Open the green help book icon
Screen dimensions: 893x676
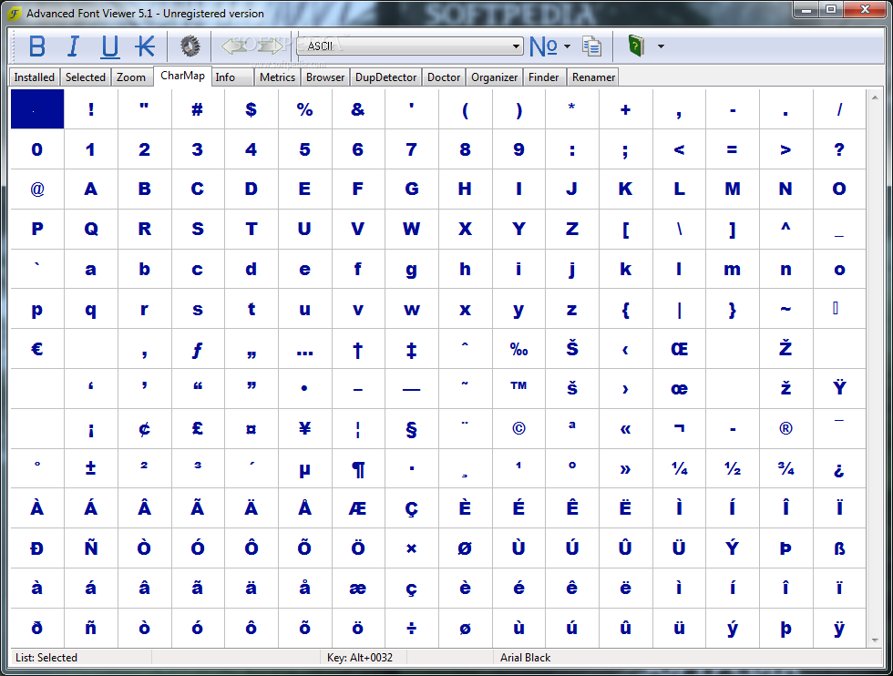[x=636, y=46]
